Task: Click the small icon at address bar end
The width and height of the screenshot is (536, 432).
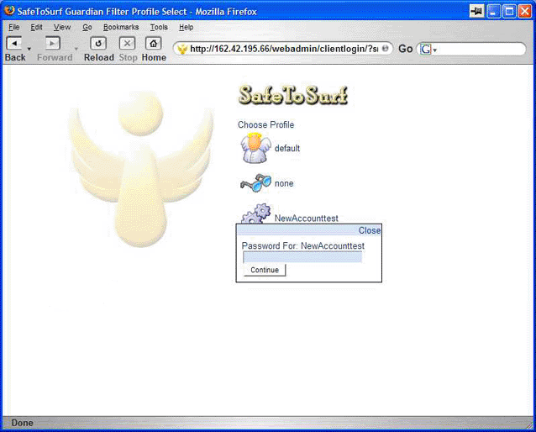Action: click(386, 48)
